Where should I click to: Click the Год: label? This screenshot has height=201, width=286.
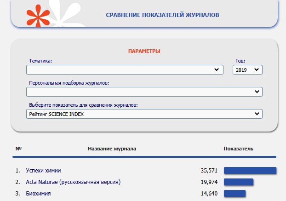click(x=240, y=61)
